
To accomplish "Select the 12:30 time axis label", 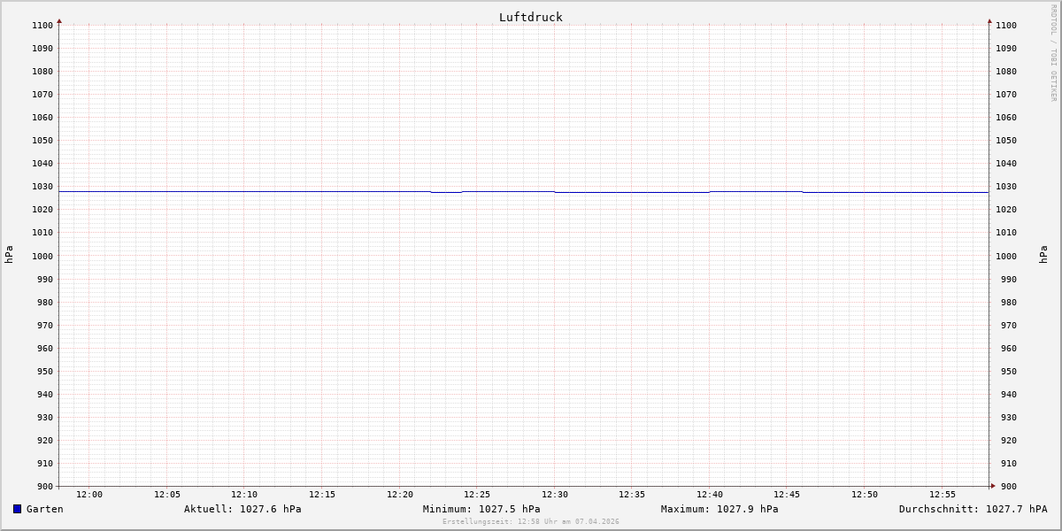I will [555, 495].
